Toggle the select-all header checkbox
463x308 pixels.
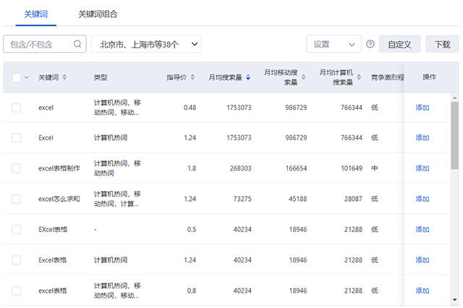pos(17,77)
